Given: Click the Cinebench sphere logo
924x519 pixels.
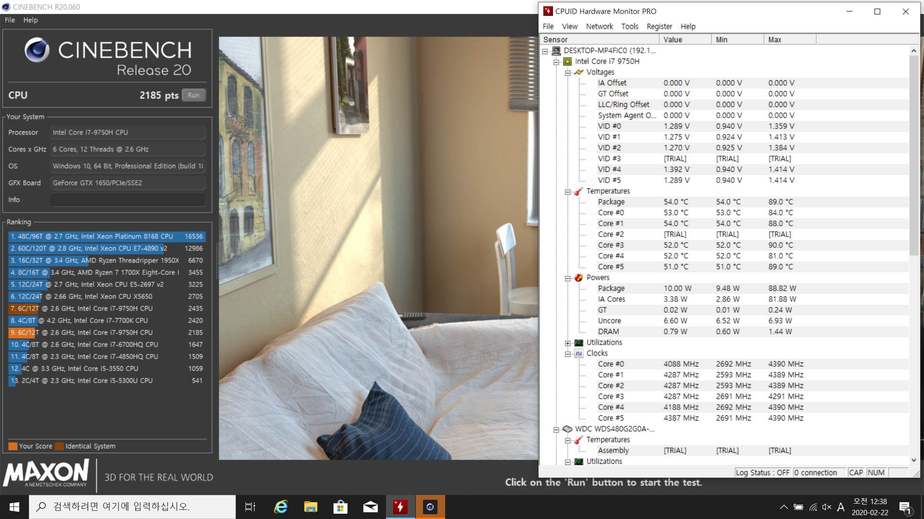Looking at the screenshot, I should click(37, 50).
